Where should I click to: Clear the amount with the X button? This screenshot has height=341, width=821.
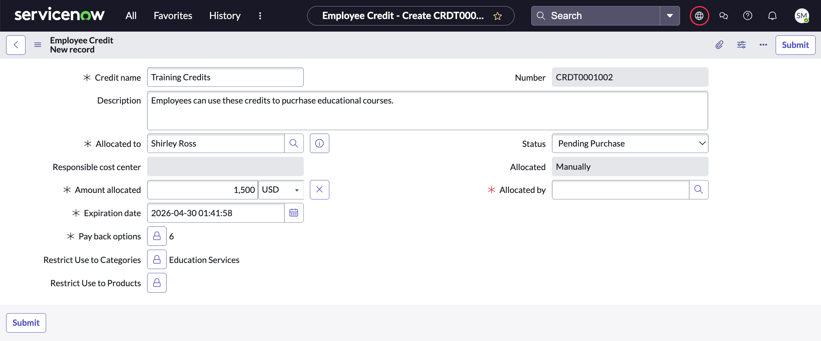(319, 190)
